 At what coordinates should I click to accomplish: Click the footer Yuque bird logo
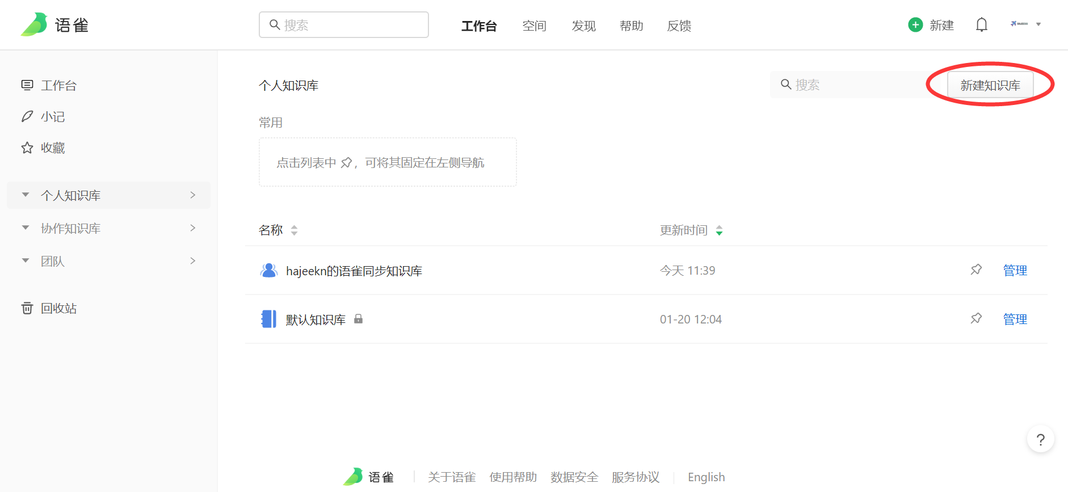(353, 477)
